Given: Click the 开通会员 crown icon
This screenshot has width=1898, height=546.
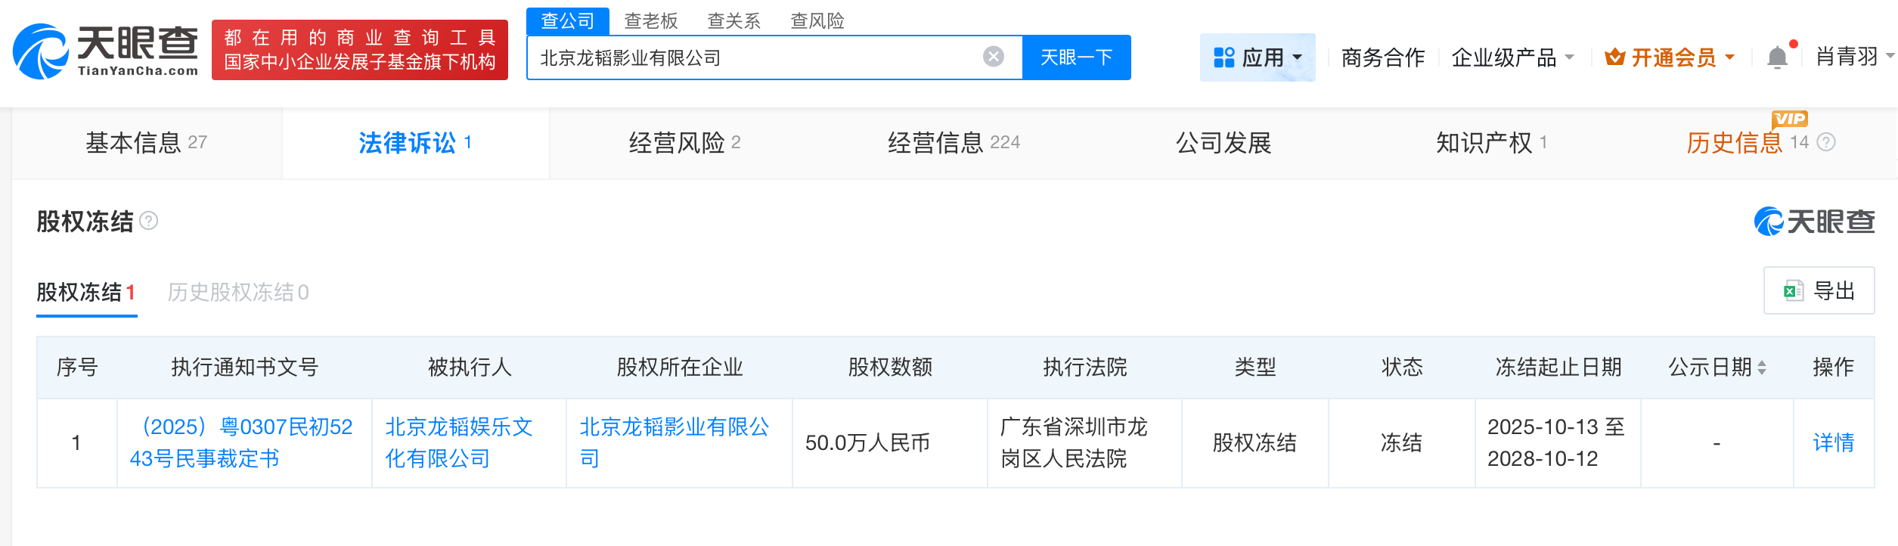Looking at the screenshot, I should click(x=1614, y=57).
